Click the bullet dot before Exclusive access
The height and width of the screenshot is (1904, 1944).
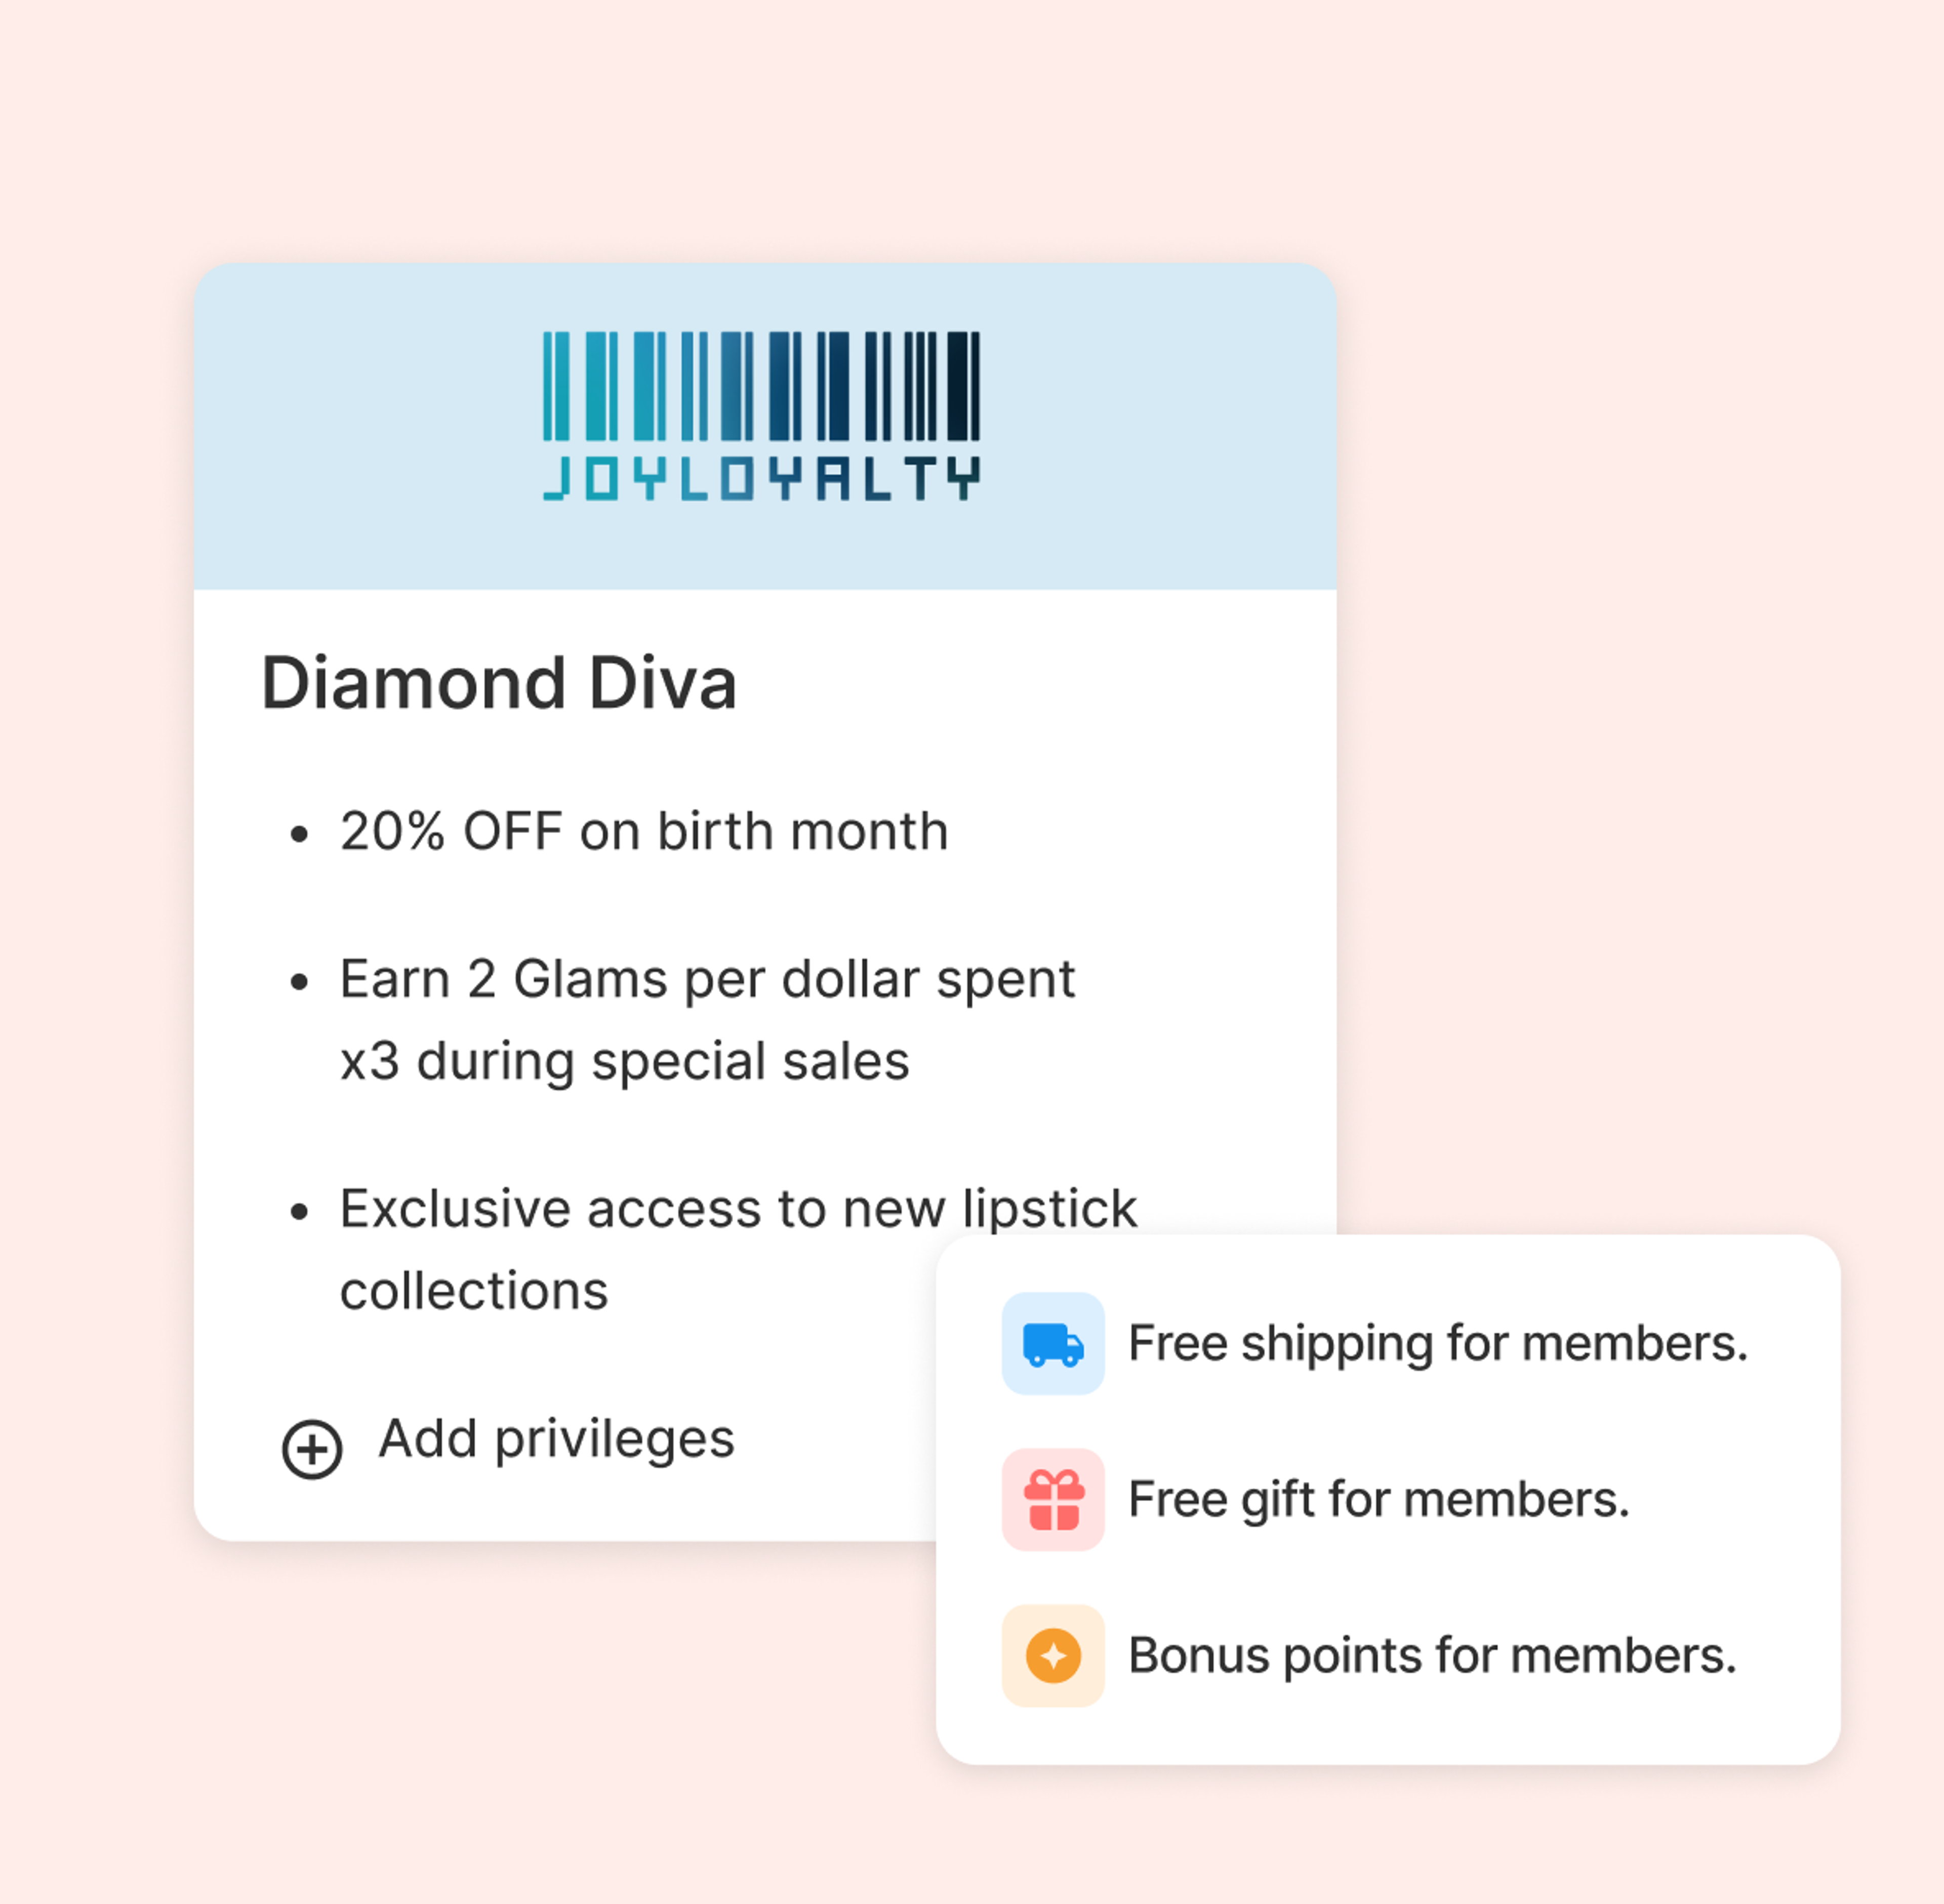(x=298, y=1212)
